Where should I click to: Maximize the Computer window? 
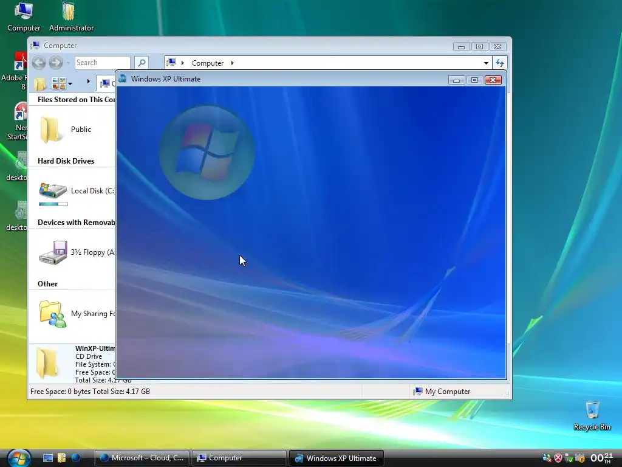pyautogui.click(x=479, y=47)
